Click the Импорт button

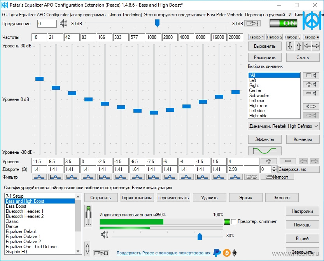(277, 177)
